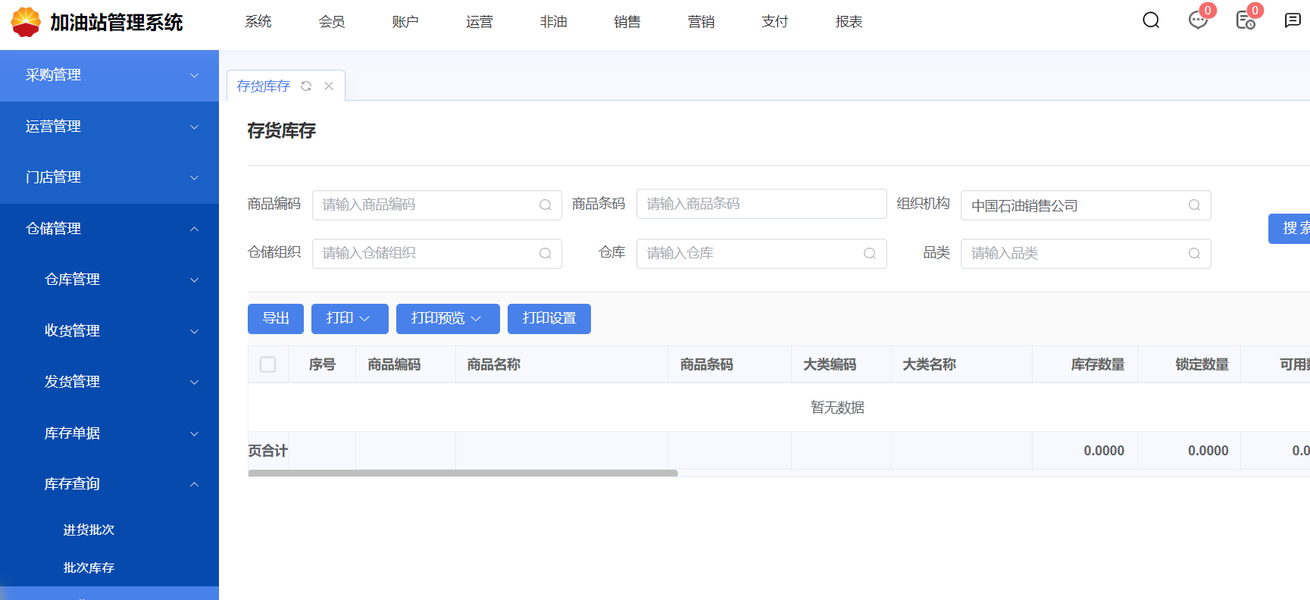Viewport: 1310px width, 600px height.
Task: Click the 导出 button
Action: [275, 319]
